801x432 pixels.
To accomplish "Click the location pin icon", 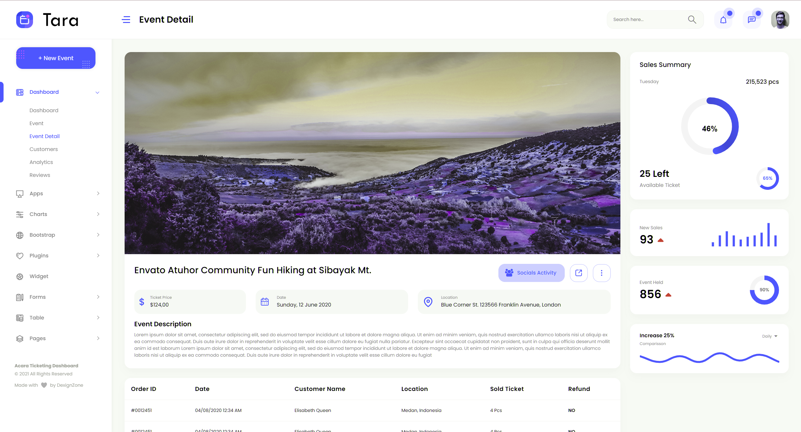I will pos(428,302).
